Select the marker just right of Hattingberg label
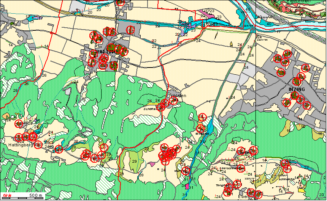 click(x=38, y=144)
